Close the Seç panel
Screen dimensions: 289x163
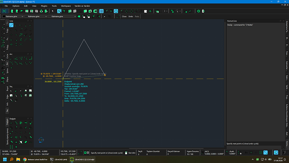coord(31,86)
